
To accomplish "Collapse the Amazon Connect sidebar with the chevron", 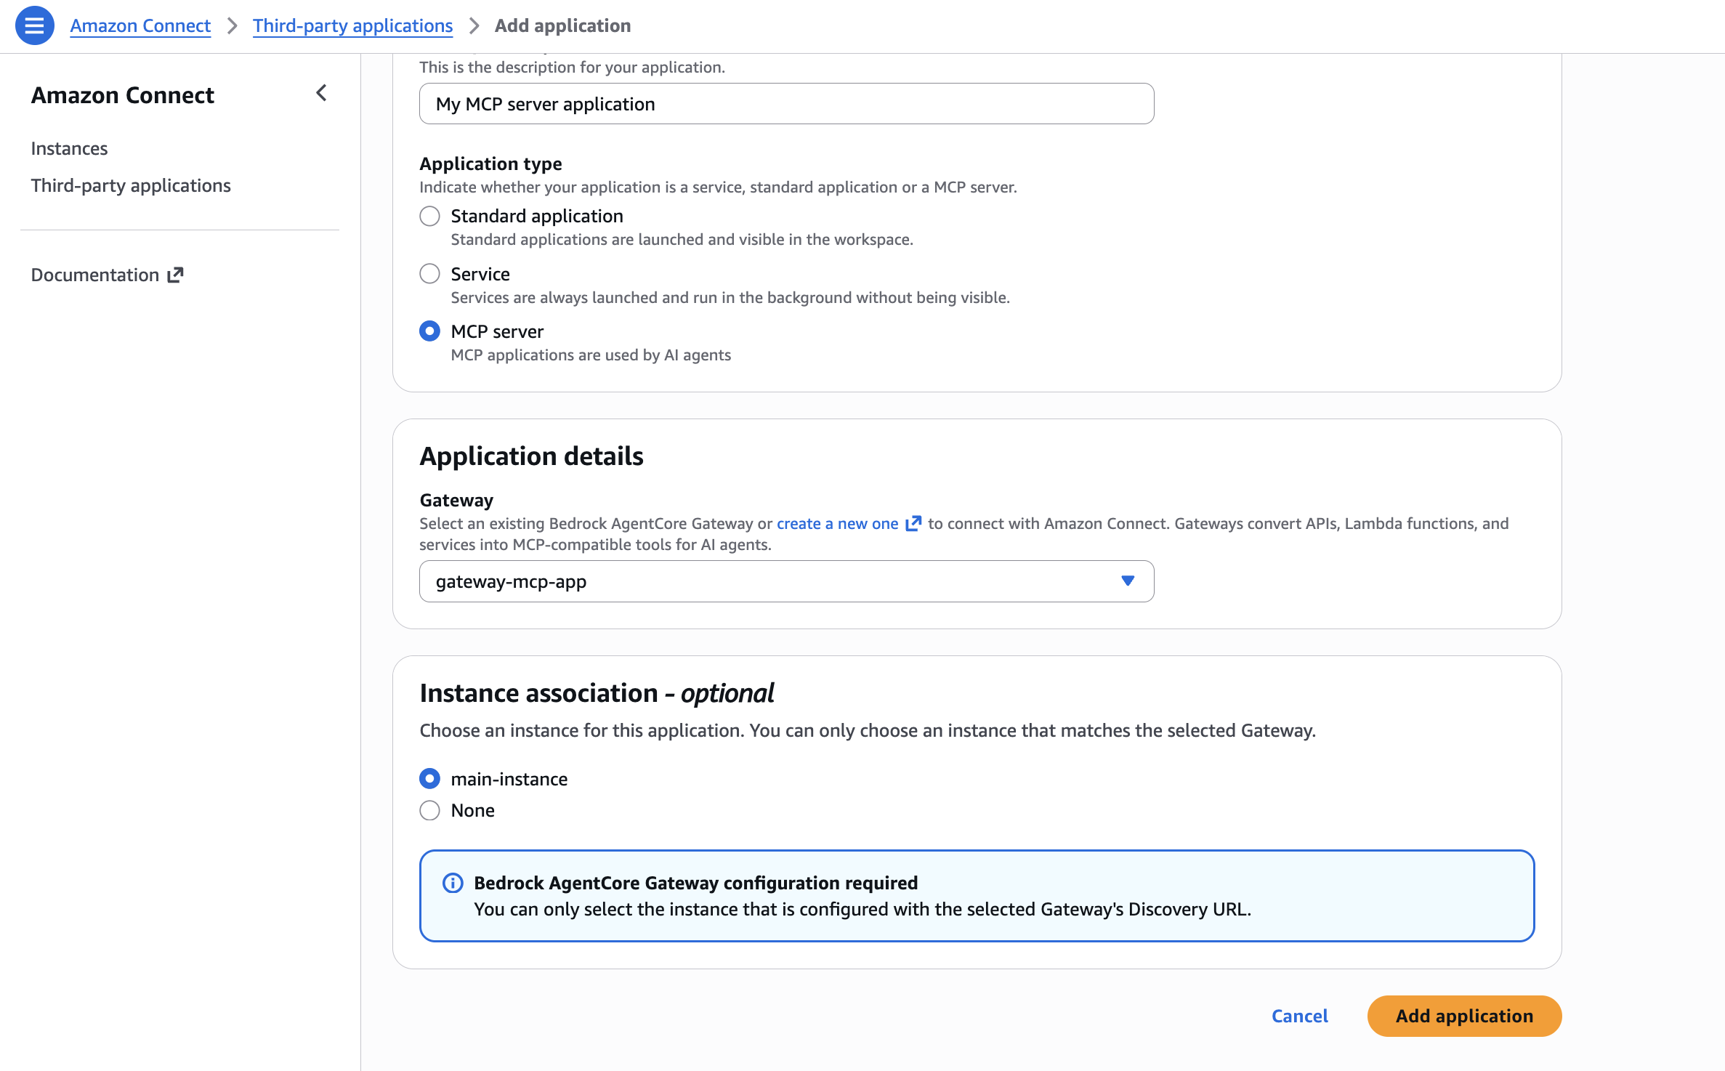I will [320, 93].
